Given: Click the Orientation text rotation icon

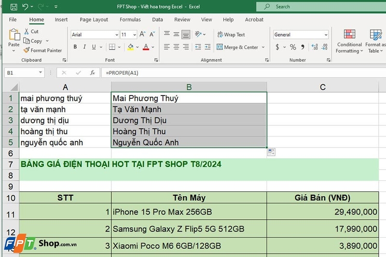Looking at the screenshot, I should [x=198, y=34].
